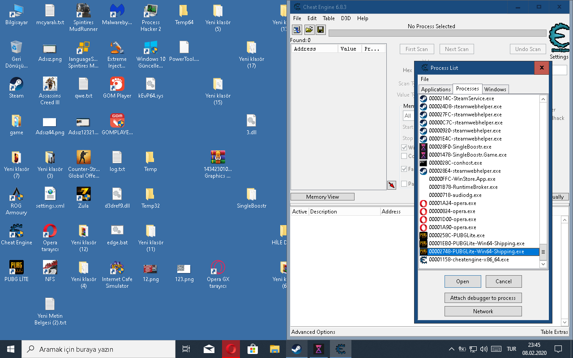Open the Mail app from the taskbar

[209, 349]
